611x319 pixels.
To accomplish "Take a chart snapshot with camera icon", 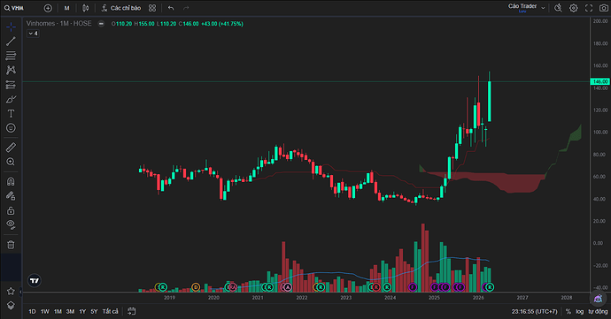I will [603, 8].
